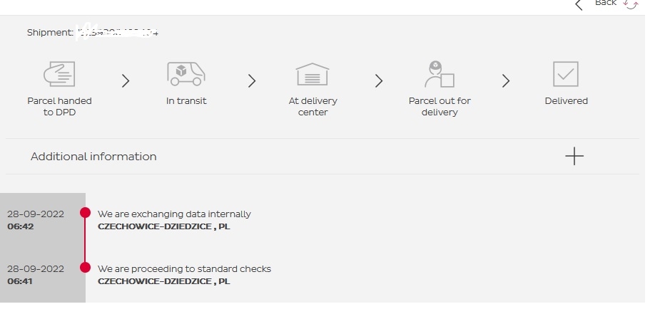
Task: Click the In transit van icon
Action: coord(186,74)
